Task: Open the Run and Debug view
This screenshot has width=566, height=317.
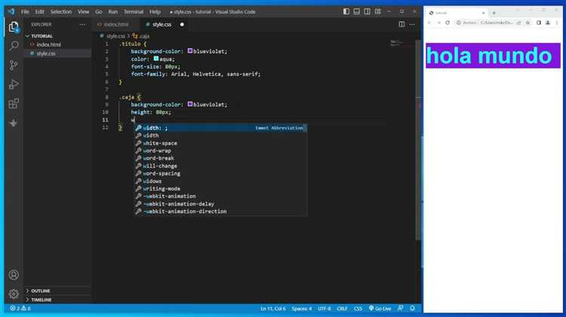Action: 14,84
